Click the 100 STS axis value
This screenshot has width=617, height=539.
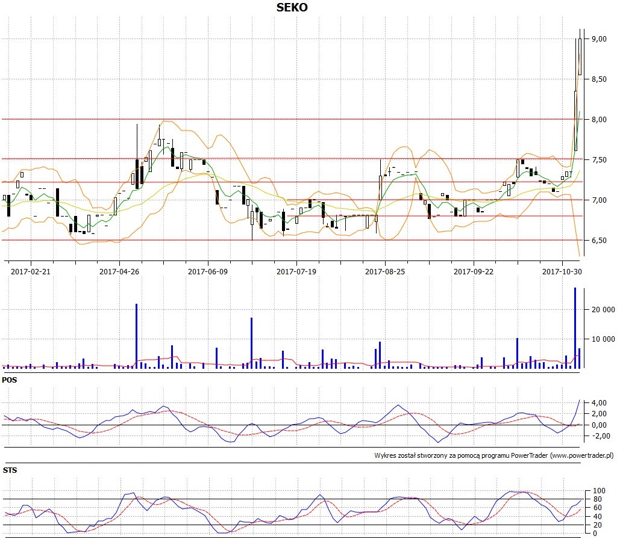coord(599,491)
